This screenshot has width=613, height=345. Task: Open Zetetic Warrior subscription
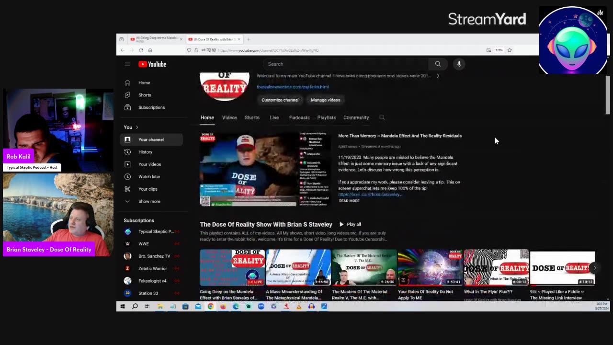click(151, 269)
